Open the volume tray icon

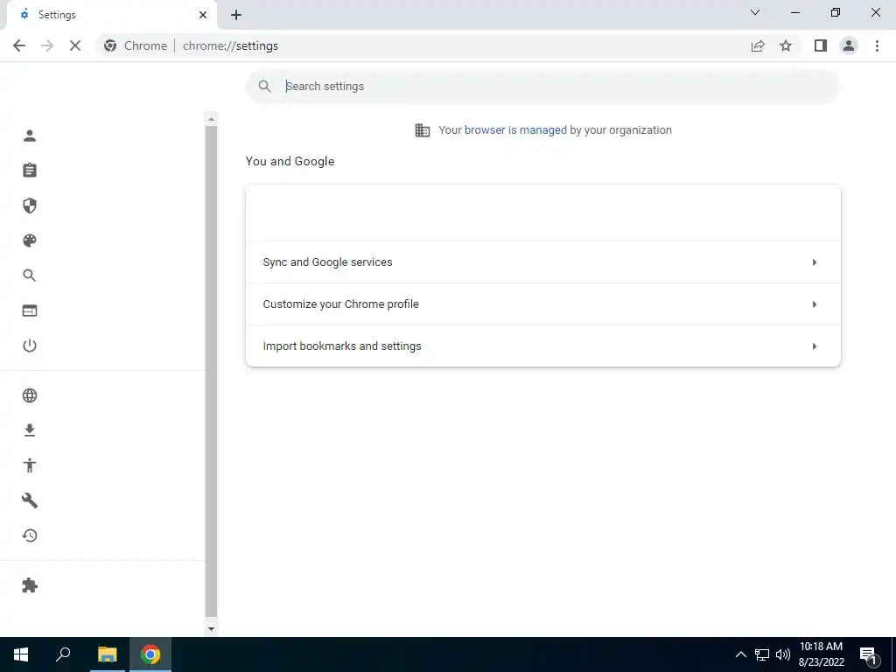pos(783,654)
